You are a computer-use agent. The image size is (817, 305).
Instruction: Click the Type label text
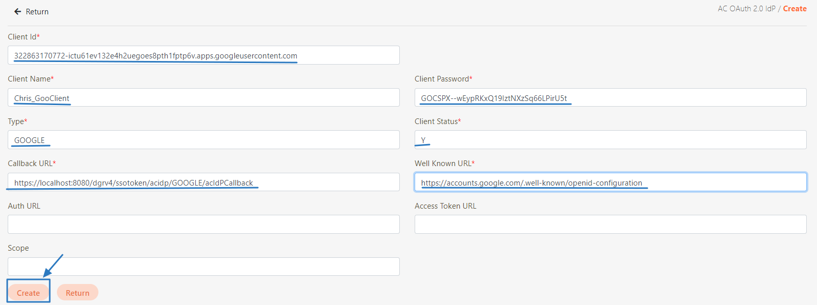point(16,121)
